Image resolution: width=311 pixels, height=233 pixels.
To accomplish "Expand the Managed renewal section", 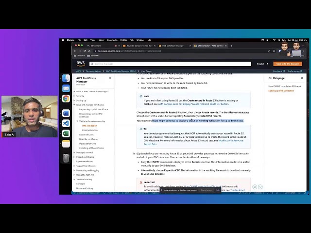I will point(74,152).
